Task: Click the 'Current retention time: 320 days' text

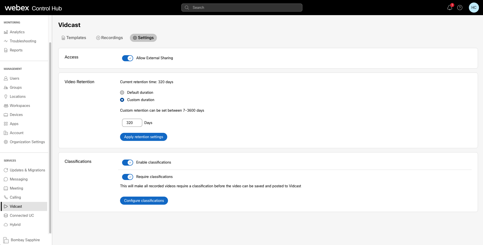Action: pyautogui.click(x=147, y=82)
